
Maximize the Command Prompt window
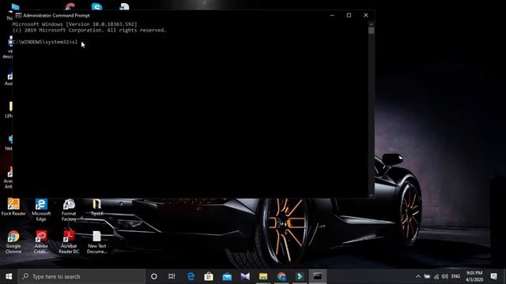349,15
